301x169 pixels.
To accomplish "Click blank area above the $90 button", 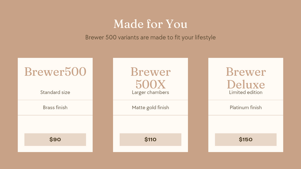I will (x=55, y=124).
